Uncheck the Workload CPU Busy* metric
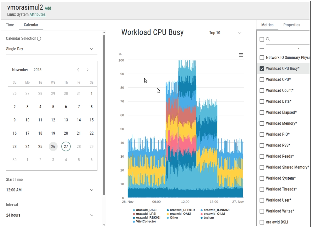 [262, 69]
